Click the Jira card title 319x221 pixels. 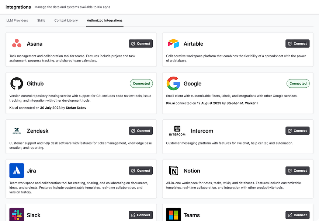click(x=31, y=171)
